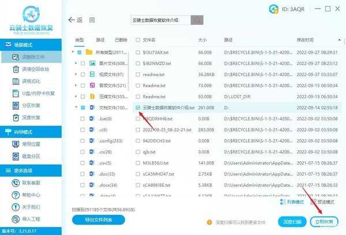Click the 立即恢复 button

point(323,221)
